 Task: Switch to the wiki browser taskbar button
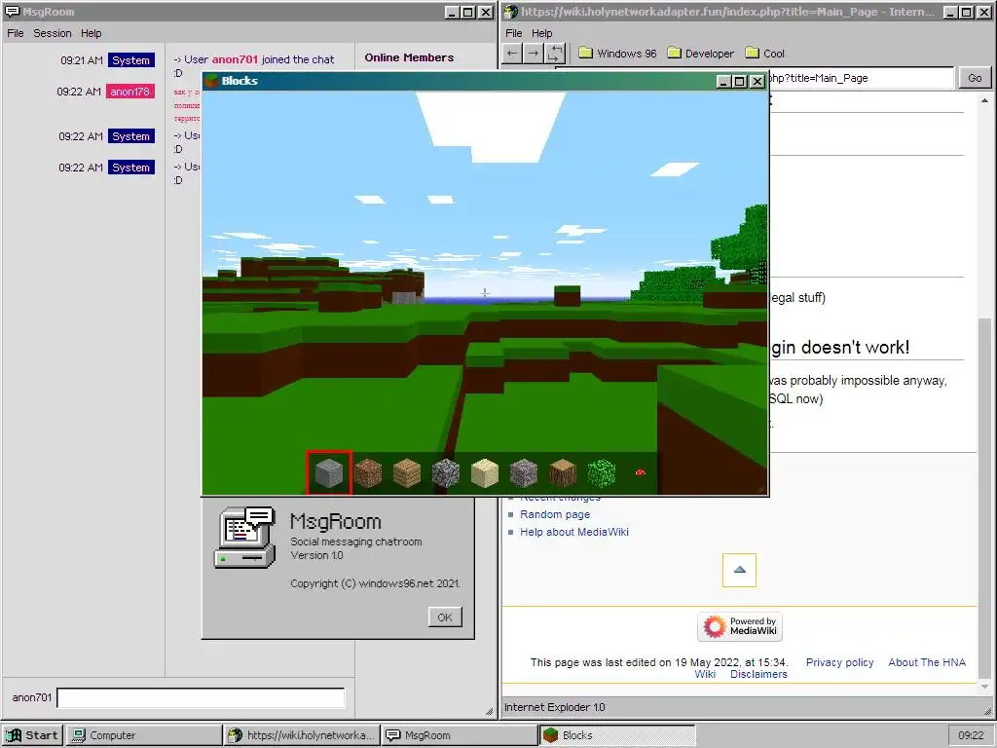(x=302, y=735)
